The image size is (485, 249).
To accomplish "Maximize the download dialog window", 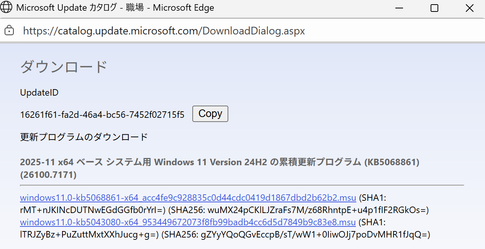I will 434,8.
